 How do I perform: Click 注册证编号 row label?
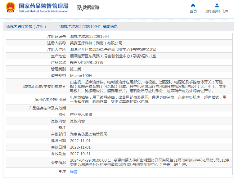[56, 37]
